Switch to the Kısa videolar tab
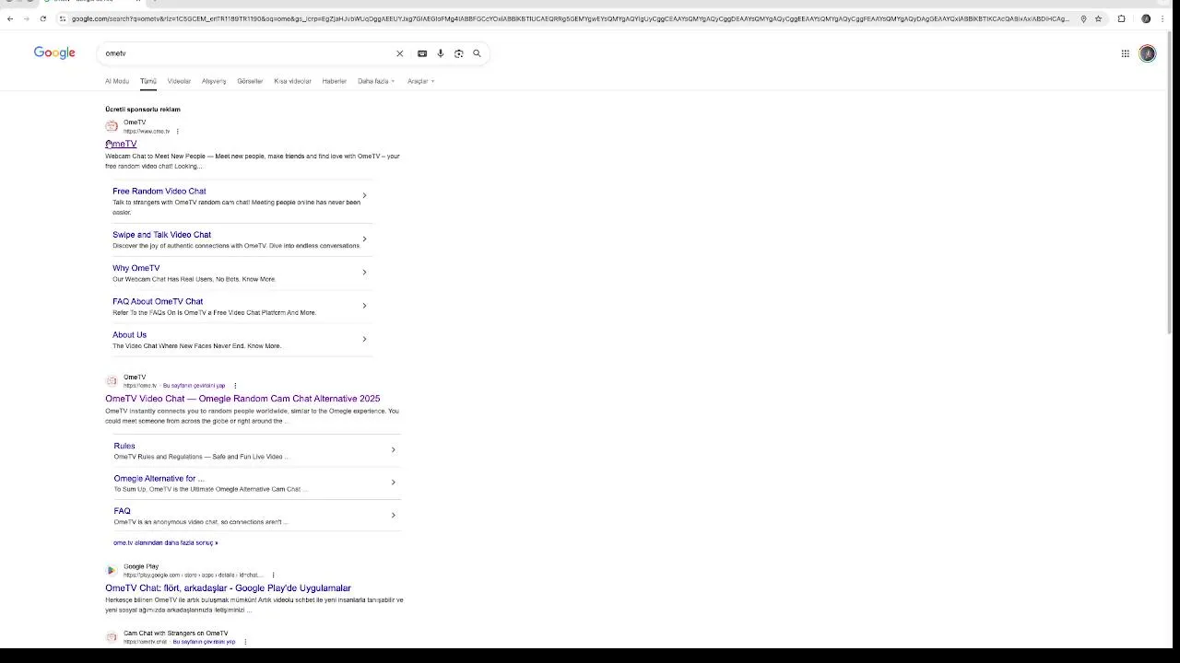Screen dimensions: 1180x663 click(292, 81)
